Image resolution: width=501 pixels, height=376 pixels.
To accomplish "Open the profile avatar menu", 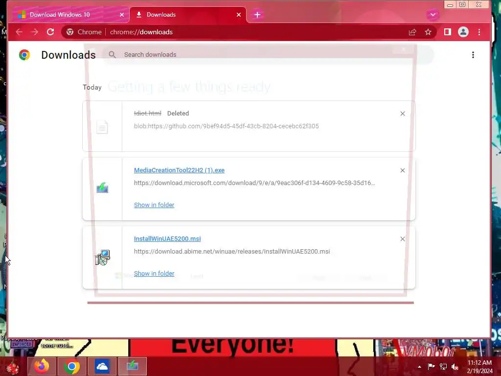I will coord(463,32).
